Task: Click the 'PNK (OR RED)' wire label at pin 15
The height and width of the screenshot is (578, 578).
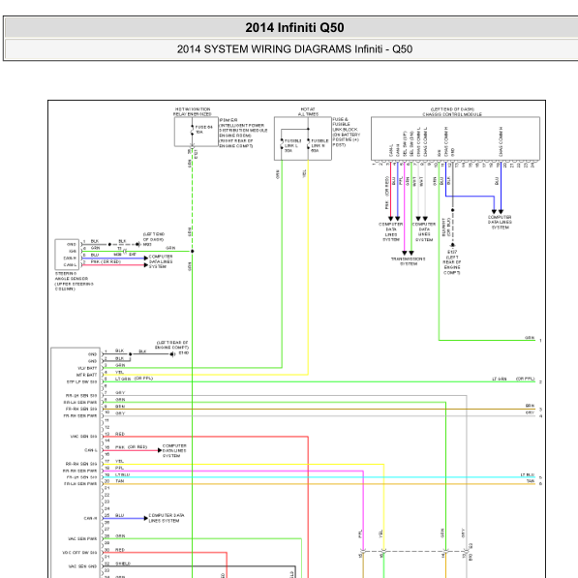Action: point(132,447)
